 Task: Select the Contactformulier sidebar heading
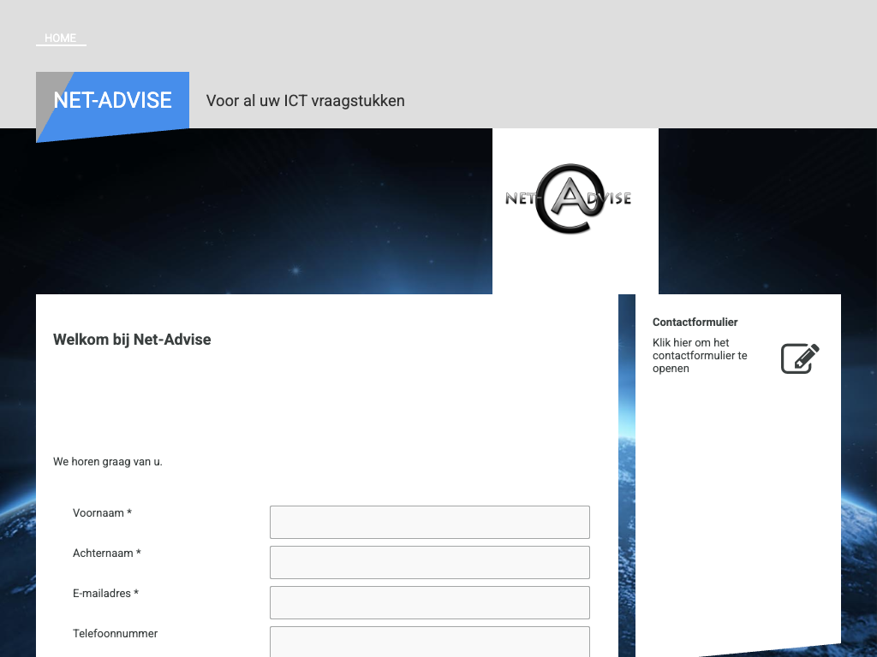click(x=695, y=323)
